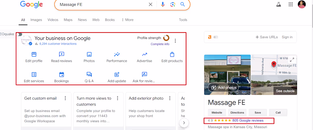
Task: Open the 805 Google reviews link
Action: pos(248,120)
